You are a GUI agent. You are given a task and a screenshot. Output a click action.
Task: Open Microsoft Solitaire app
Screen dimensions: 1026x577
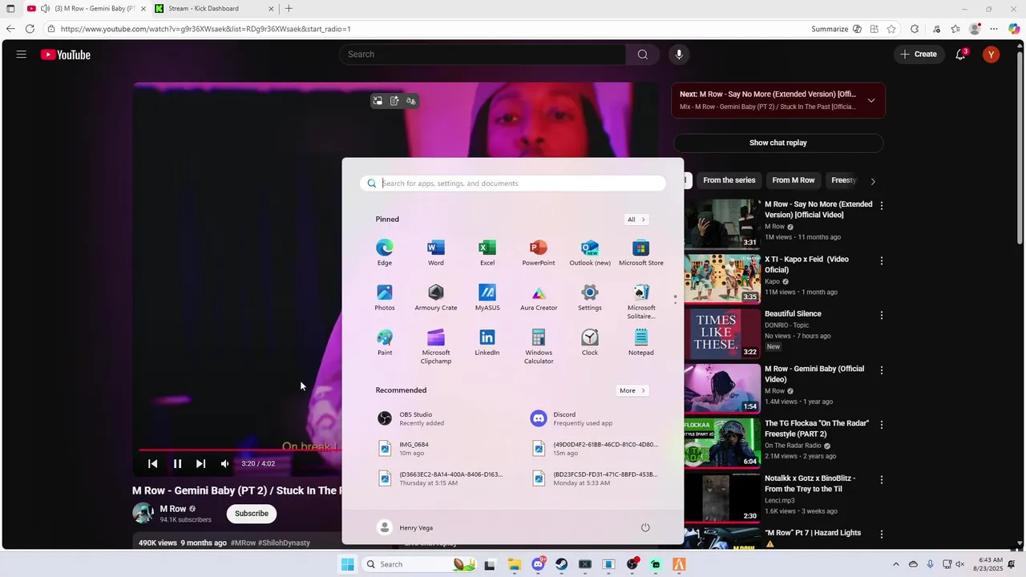641,301
